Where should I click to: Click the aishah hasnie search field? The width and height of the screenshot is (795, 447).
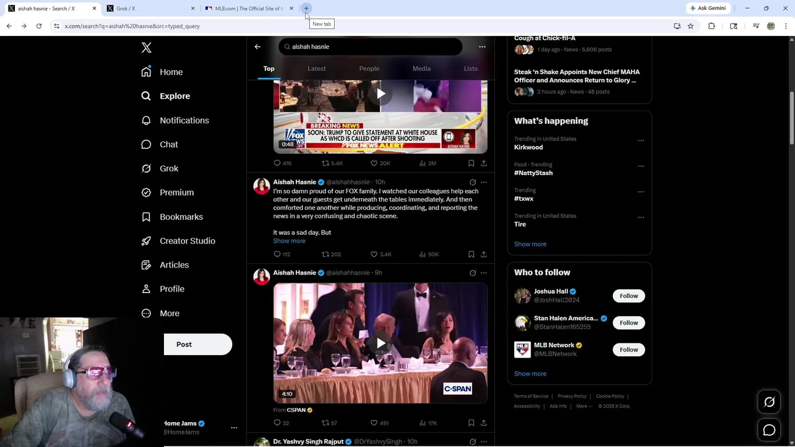370,47
